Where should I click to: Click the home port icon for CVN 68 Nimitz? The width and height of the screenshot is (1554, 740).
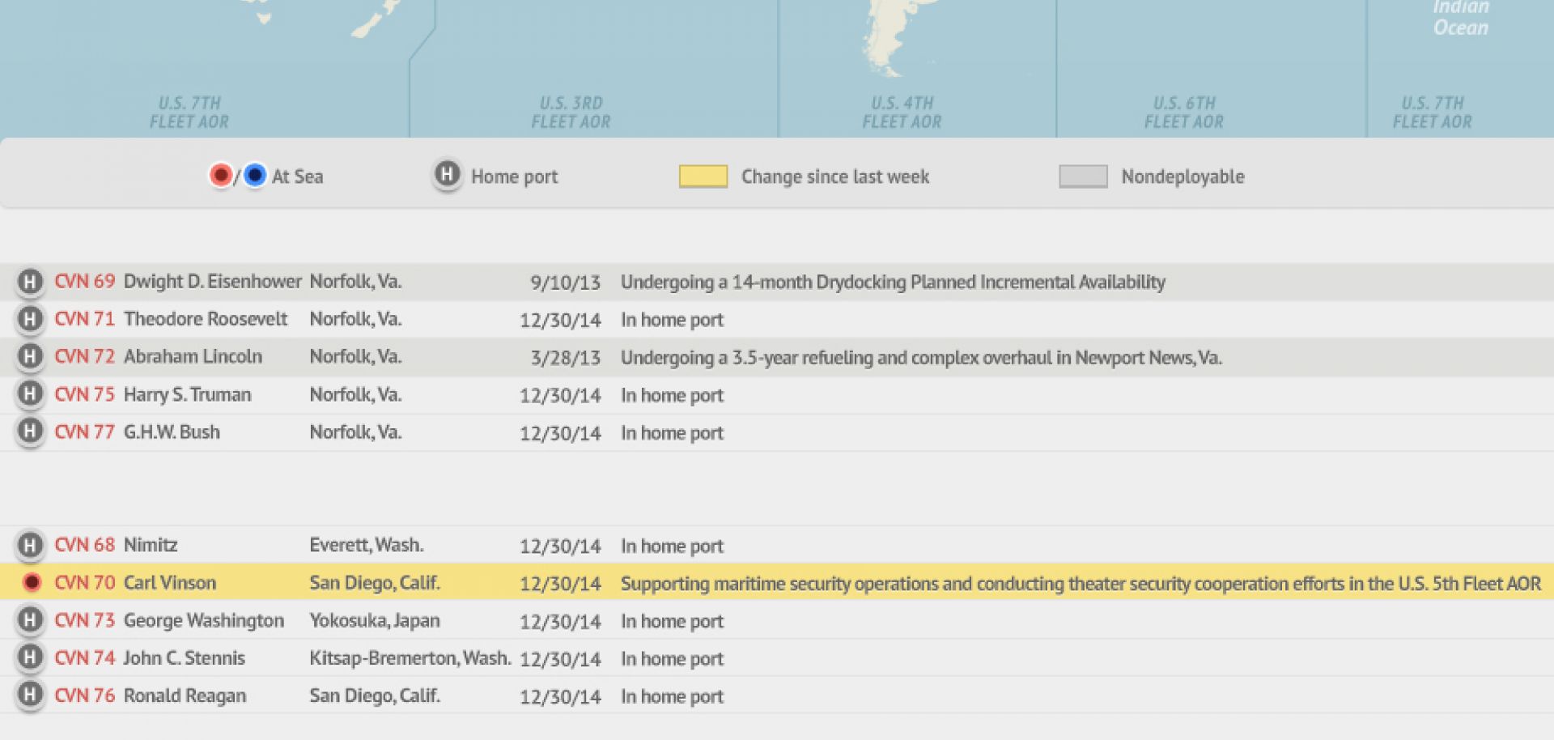[30, 545]
